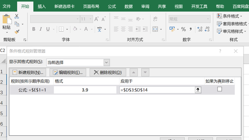Open the 字体 group dialog launcher
249x140 pixels.
point(107,40)
